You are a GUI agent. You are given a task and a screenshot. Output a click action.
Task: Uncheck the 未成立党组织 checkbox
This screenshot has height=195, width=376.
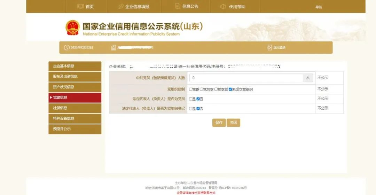point(230,89)
